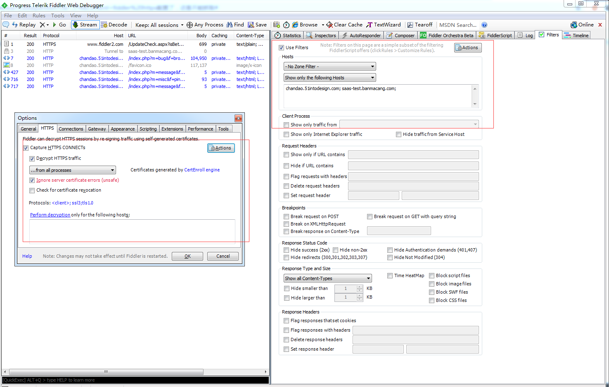Check Break request on POST
The image size is (609, 387).
coord(286,216)
